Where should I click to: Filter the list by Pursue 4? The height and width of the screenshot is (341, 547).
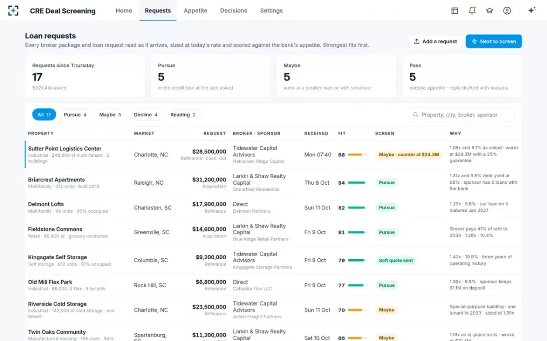tap(75, 115)
